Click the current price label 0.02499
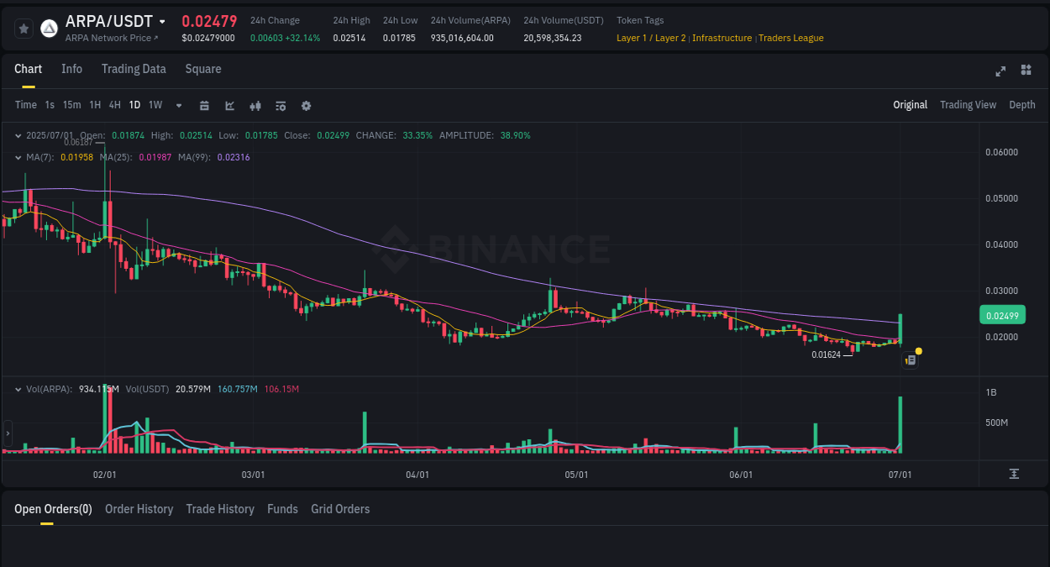 point(1001,314)
